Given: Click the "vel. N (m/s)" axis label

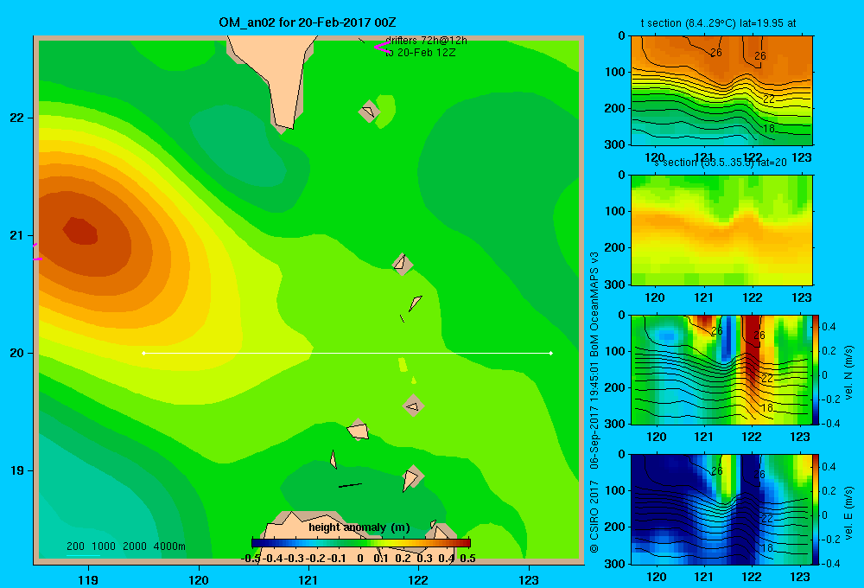Looking at the screenshot, I should tap(848, 373).
